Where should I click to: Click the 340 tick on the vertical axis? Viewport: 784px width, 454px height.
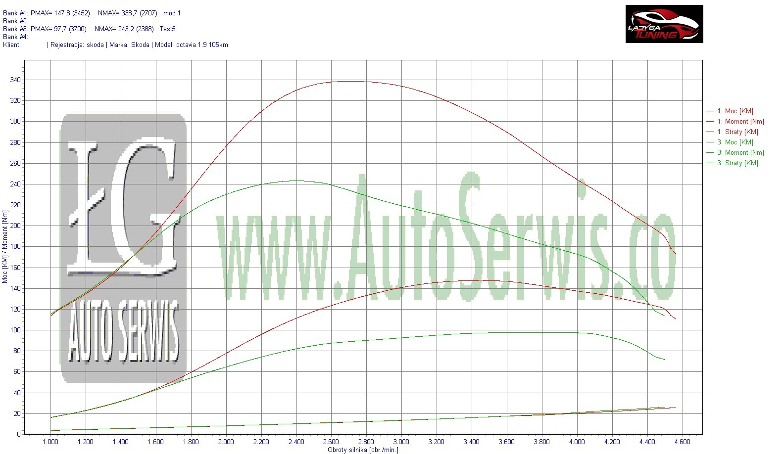15,80
